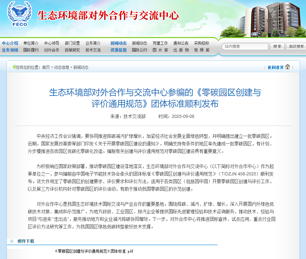The width and height of the screenshot is (306, 259).
Task: Click the 站内搜索 search input field
Action: pyautogui.click(x=245, y=47)
